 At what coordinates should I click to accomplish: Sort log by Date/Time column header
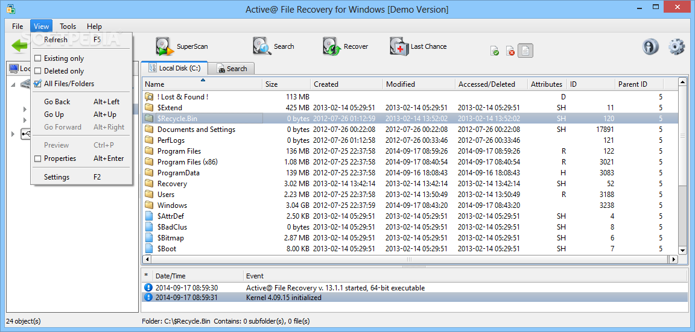198,276
